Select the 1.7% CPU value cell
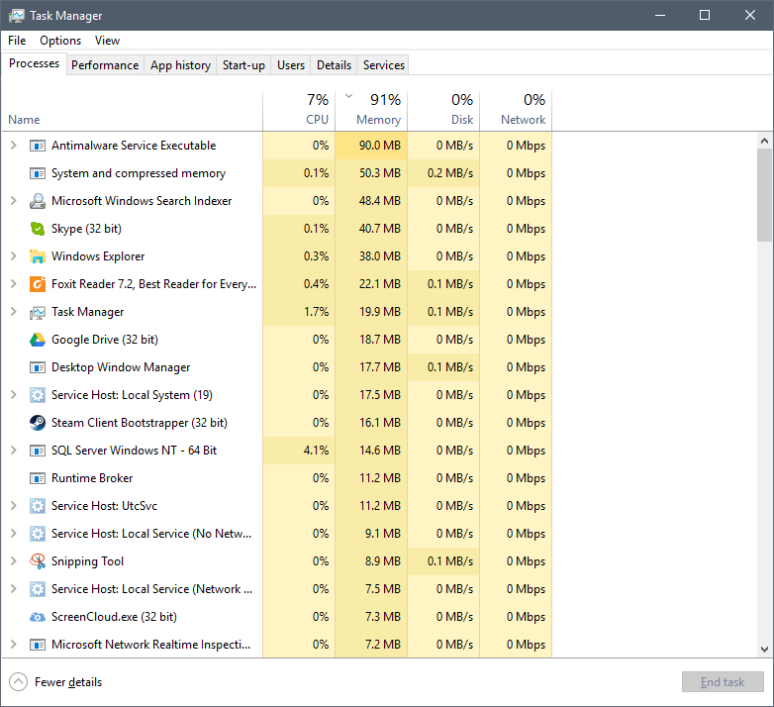The image size is (774, 707). (x=299, y=312)
